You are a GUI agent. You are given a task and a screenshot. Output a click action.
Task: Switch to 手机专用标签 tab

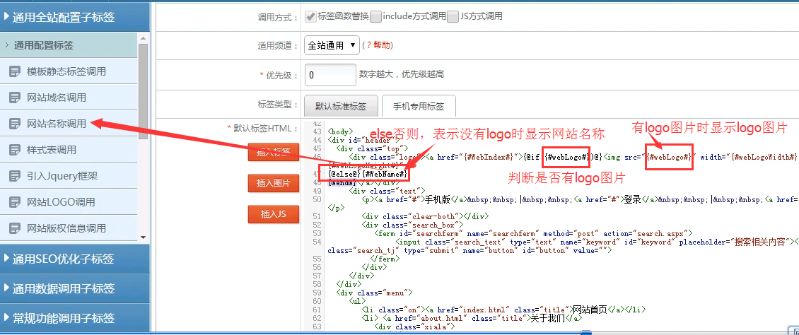click(x=419, y=107)
